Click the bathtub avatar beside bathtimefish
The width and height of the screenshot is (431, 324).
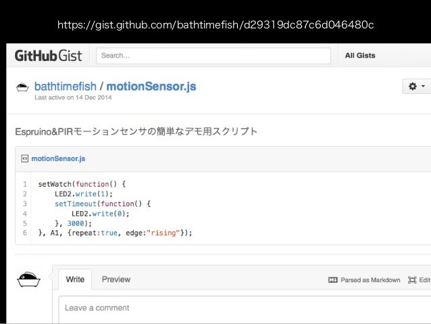click(22, 87)
